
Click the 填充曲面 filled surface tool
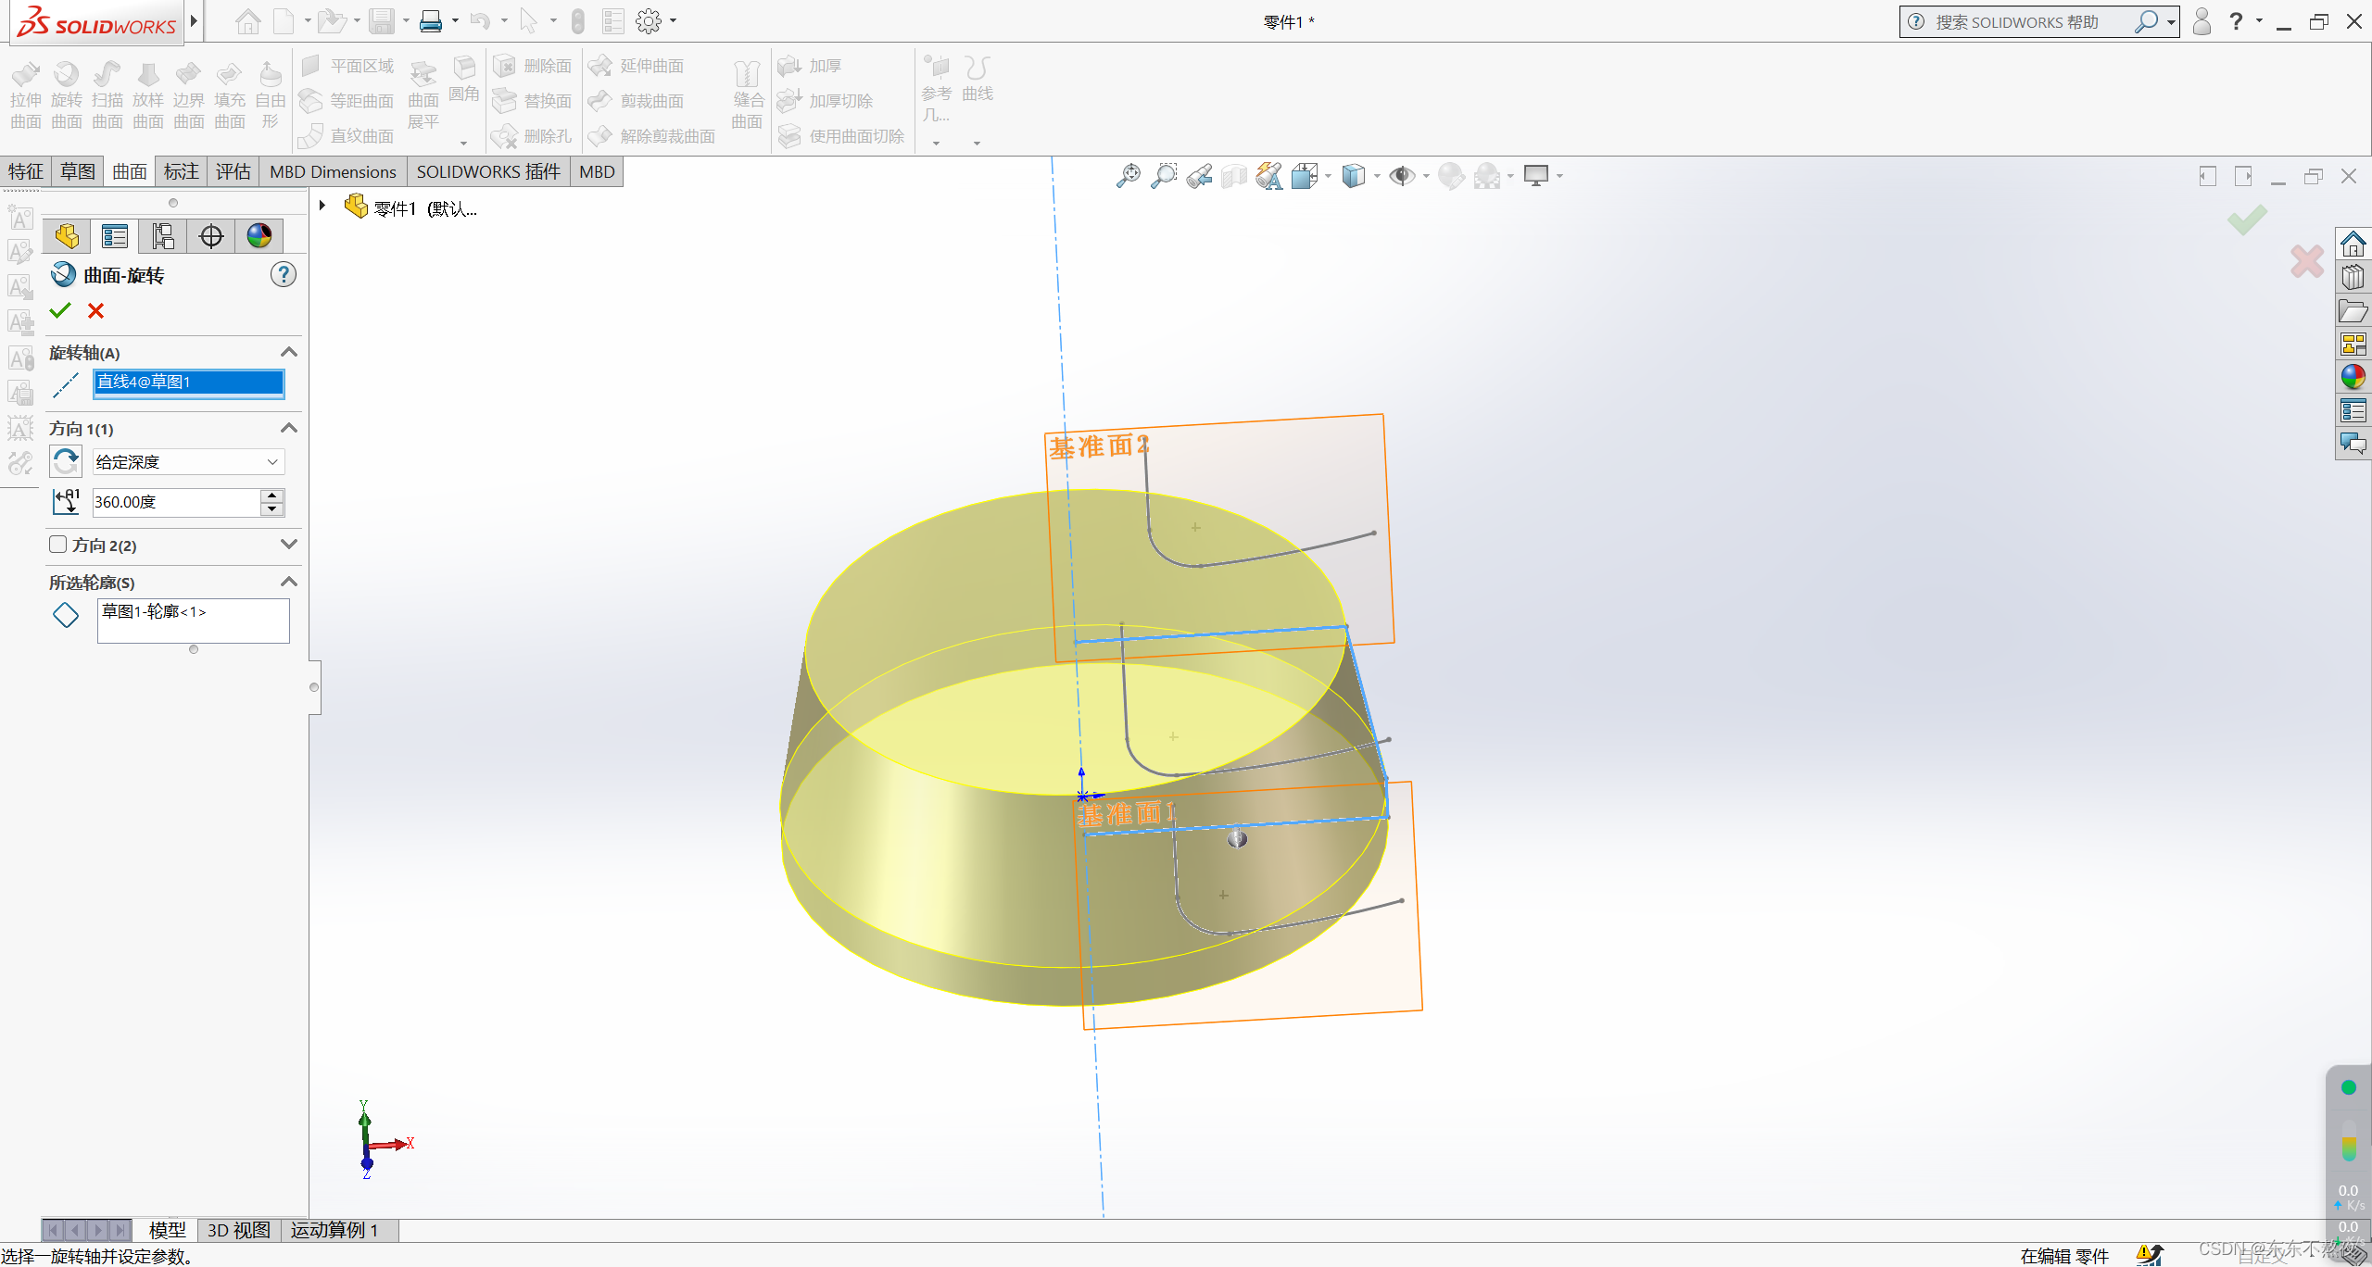pos(230,95)
